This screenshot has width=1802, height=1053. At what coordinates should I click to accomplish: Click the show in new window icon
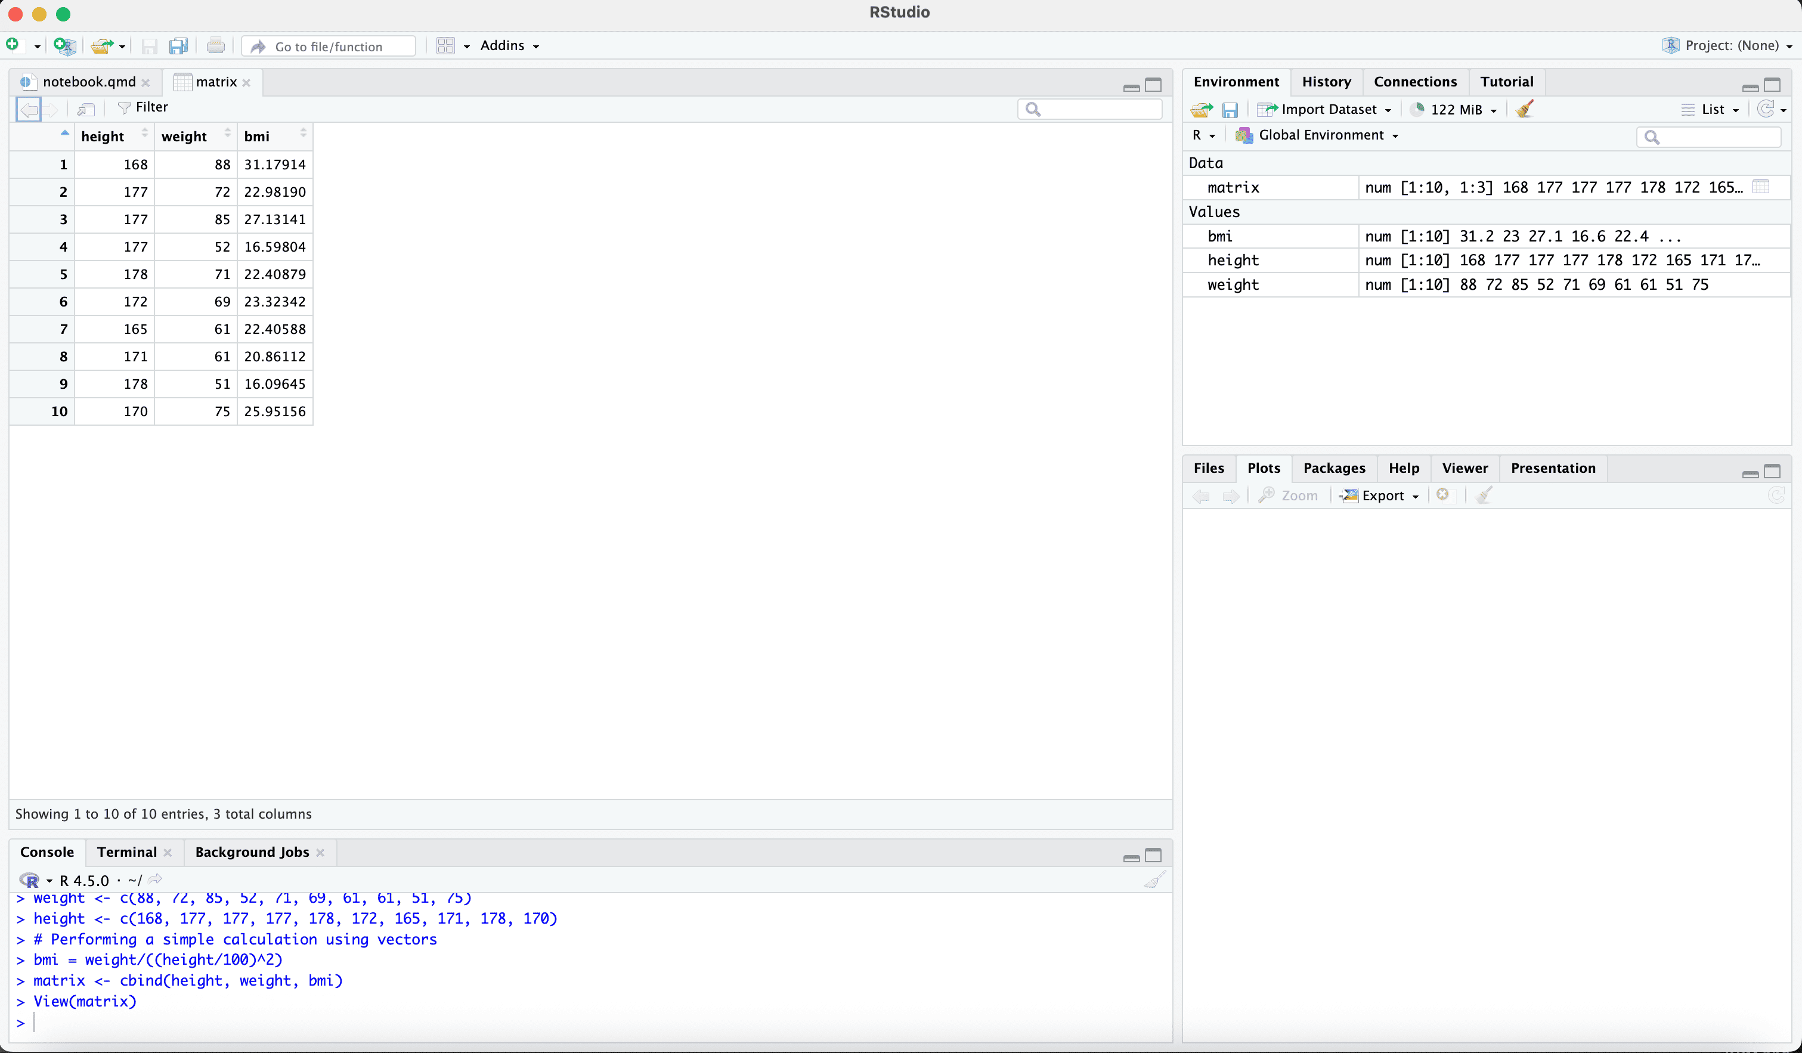click(x=86, y=109)
